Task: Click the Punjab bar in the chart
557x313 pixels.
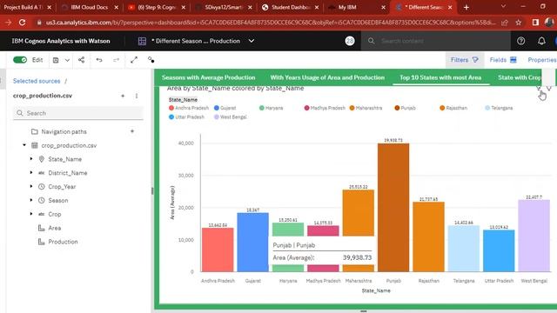Action: tap(393, 208)
